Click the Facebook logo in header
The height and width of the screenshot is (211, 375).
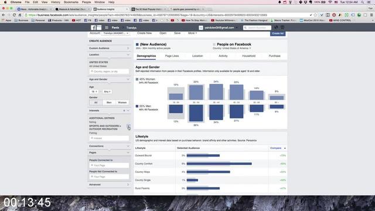click(93, 28)
